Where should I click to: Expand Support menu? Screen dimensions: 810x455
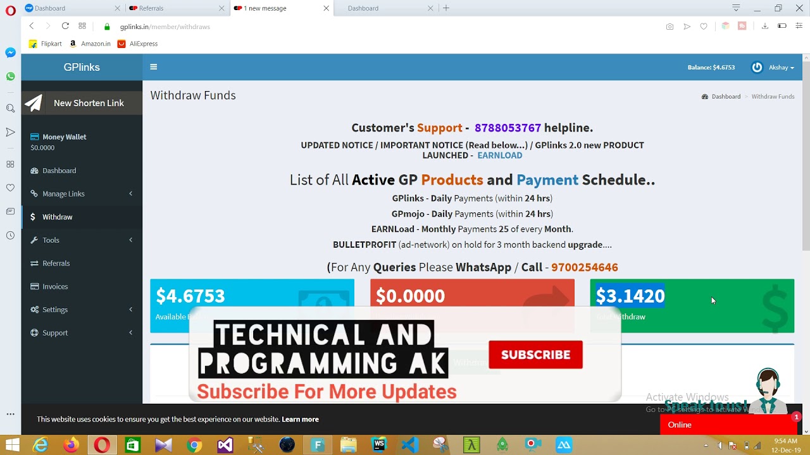tap(82, 332)
